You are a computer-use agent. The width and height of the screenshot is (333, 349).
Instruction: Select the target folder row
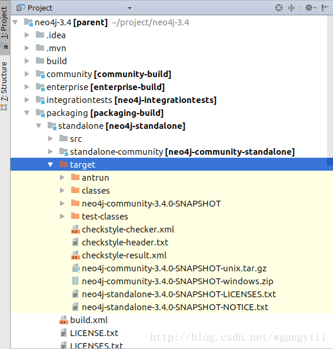[x=172, y=164]
